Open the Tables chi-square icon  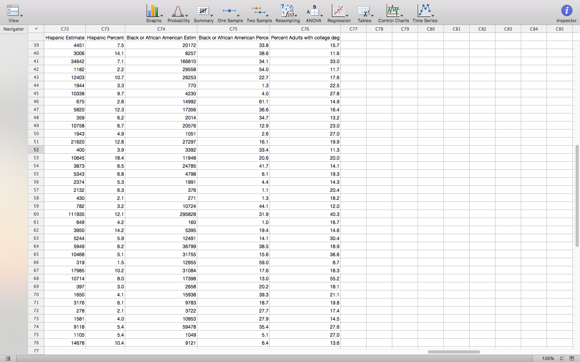click(364, 11)
